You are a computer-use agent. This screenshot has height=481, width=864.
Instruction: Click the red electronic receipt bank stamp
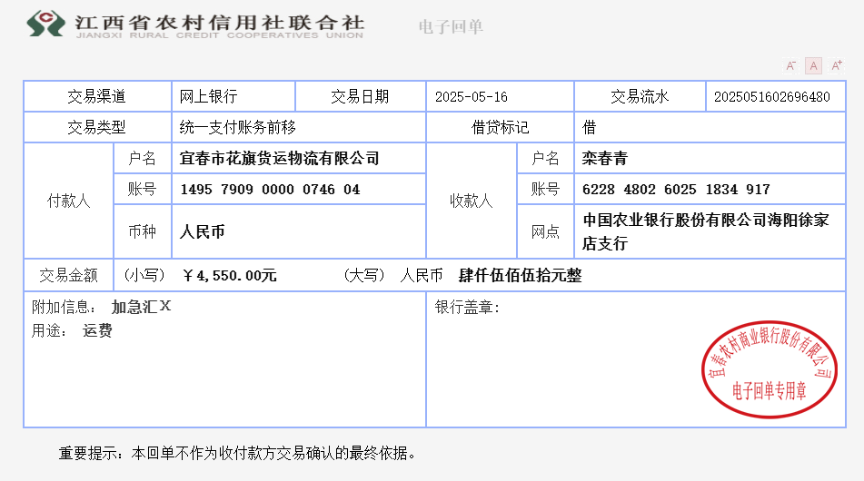pos(770,369)
